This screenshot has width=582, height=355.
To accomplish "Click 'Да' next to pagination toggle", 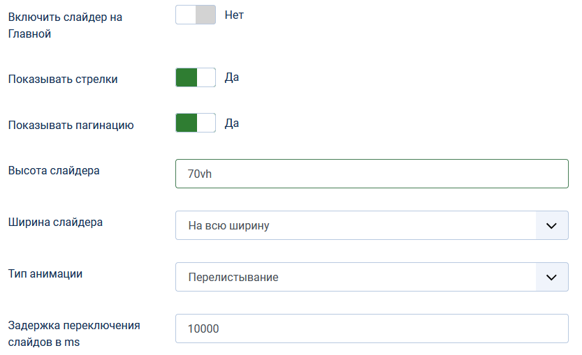I will [231, 123].
